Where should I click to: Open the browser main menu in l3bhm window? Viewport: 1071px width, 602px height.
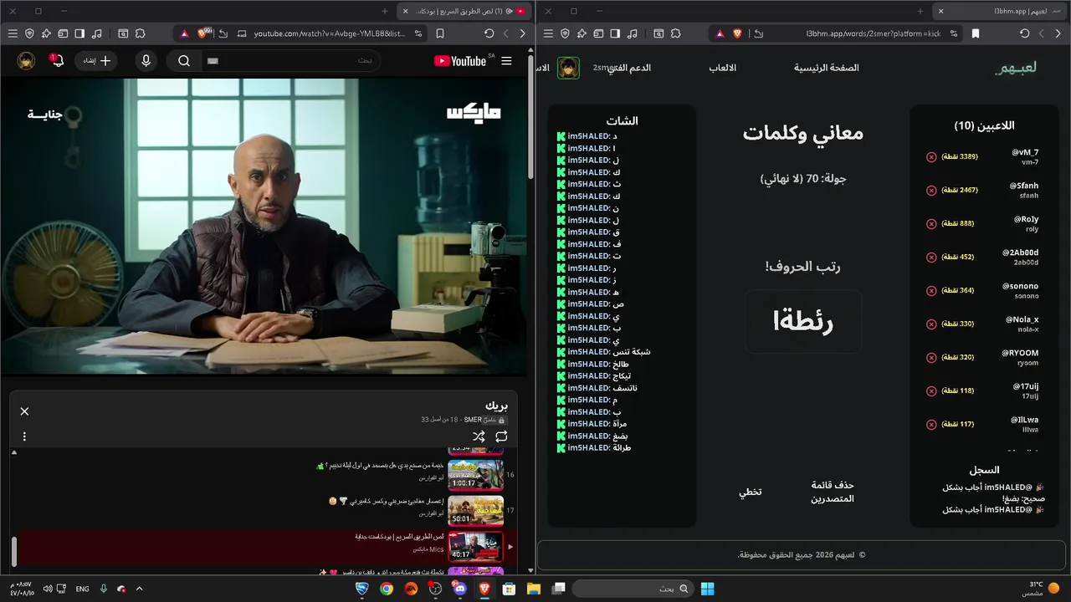pos(548,33)
